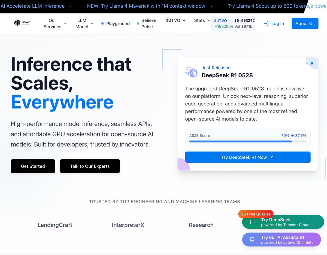Click the $JTVO price ticker showing +158.00%
Image resolution: width=327 pixels, height=255 pixels.
[x=233, y=23]
